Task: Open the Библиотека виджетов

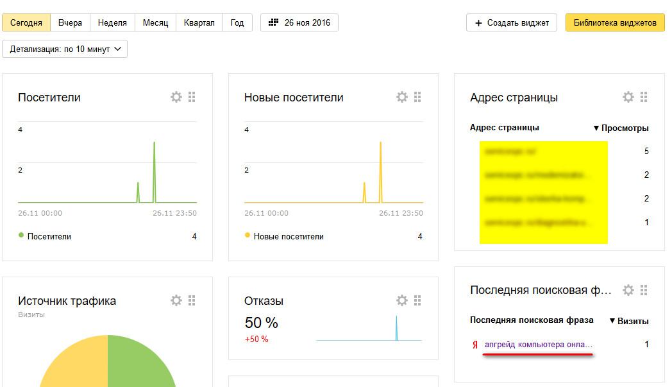Action: 615,22
